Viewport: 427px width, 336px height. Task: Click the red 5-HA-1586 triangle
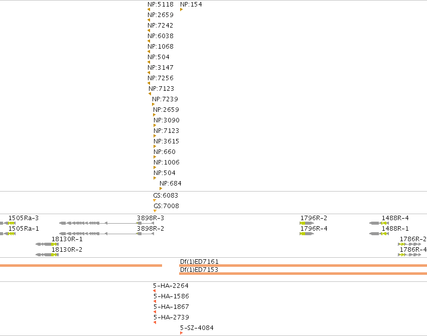point(155,301)
